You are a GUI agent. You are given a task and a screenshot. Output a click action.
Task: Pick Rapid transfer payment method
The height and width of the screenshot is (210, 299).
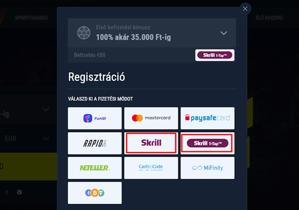(95, 143)
